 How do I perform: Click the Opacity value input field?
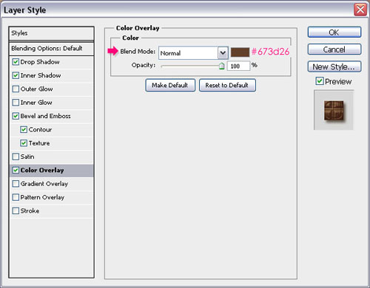[x=238, y=66]
